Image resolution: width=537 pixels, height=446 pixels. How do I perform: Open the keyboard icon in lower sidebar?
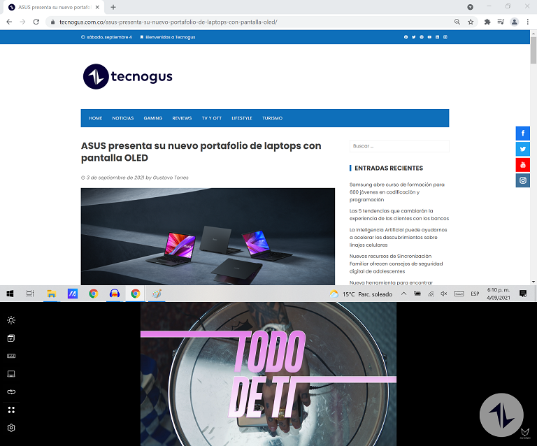11,356
